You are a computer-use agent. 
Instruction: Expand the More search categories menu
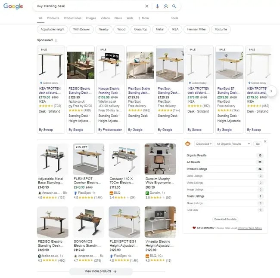(144, 18)
